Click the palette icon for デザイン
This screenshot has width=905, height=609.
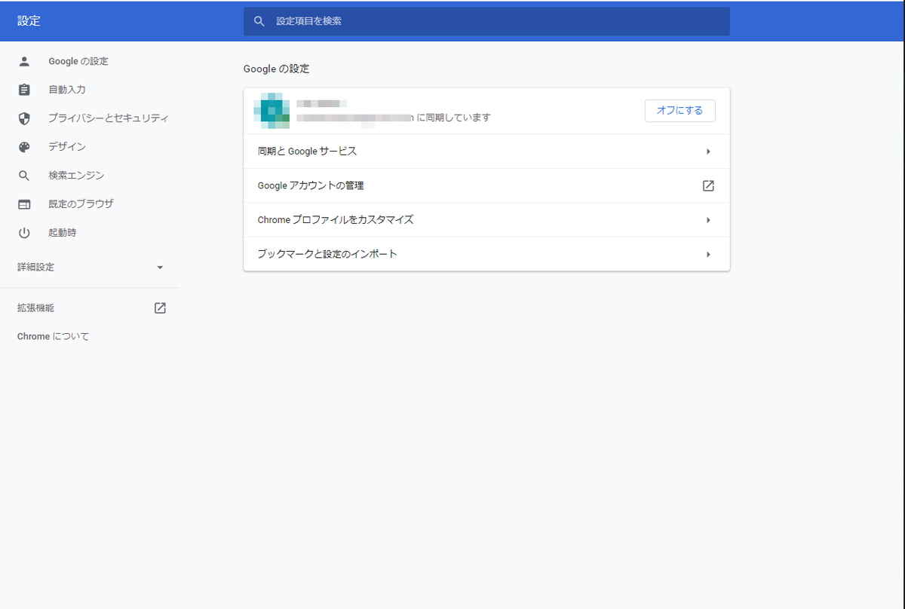24,147
